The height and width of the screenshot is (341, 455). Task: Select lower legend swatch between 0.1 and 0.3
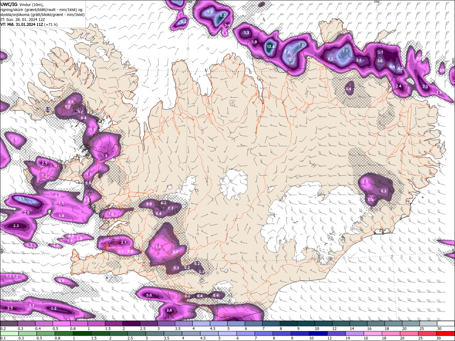tap(9, 333)
